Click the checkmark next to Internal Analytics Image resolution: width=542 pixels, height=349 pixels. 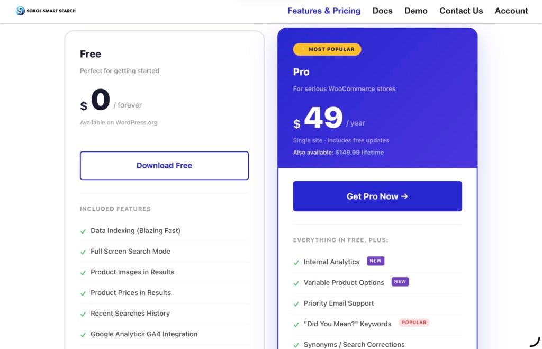coord(296,263)
